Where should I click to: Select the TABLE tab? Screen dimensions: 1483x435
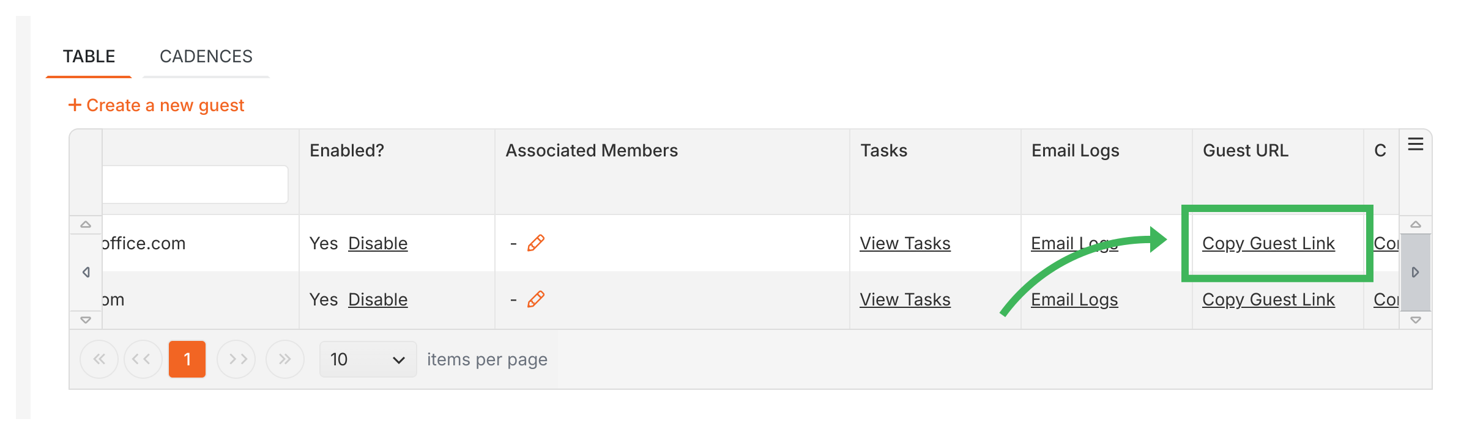pos(89,56)
